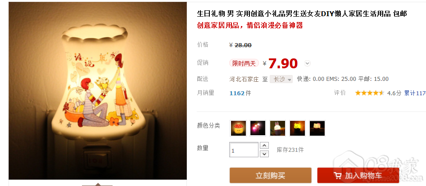This screenshot has width=426, height=186.
Task: Click the quantity input field
Action: click(x=244, y=150)
